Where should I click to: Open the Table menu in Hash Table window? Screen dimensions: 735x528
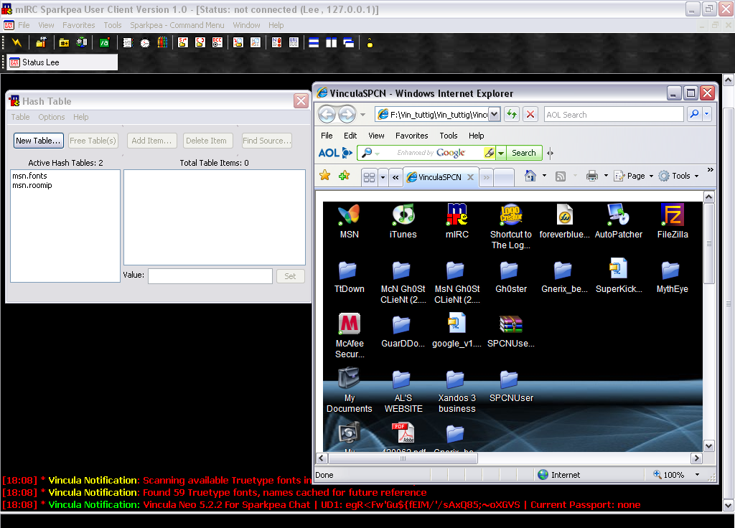[x=20, y=117]
